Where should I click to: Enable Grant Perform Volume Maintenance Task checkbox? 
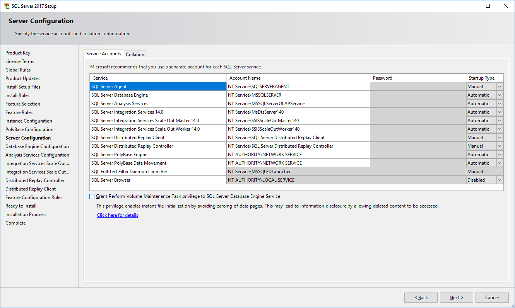(x=92, y=196)
